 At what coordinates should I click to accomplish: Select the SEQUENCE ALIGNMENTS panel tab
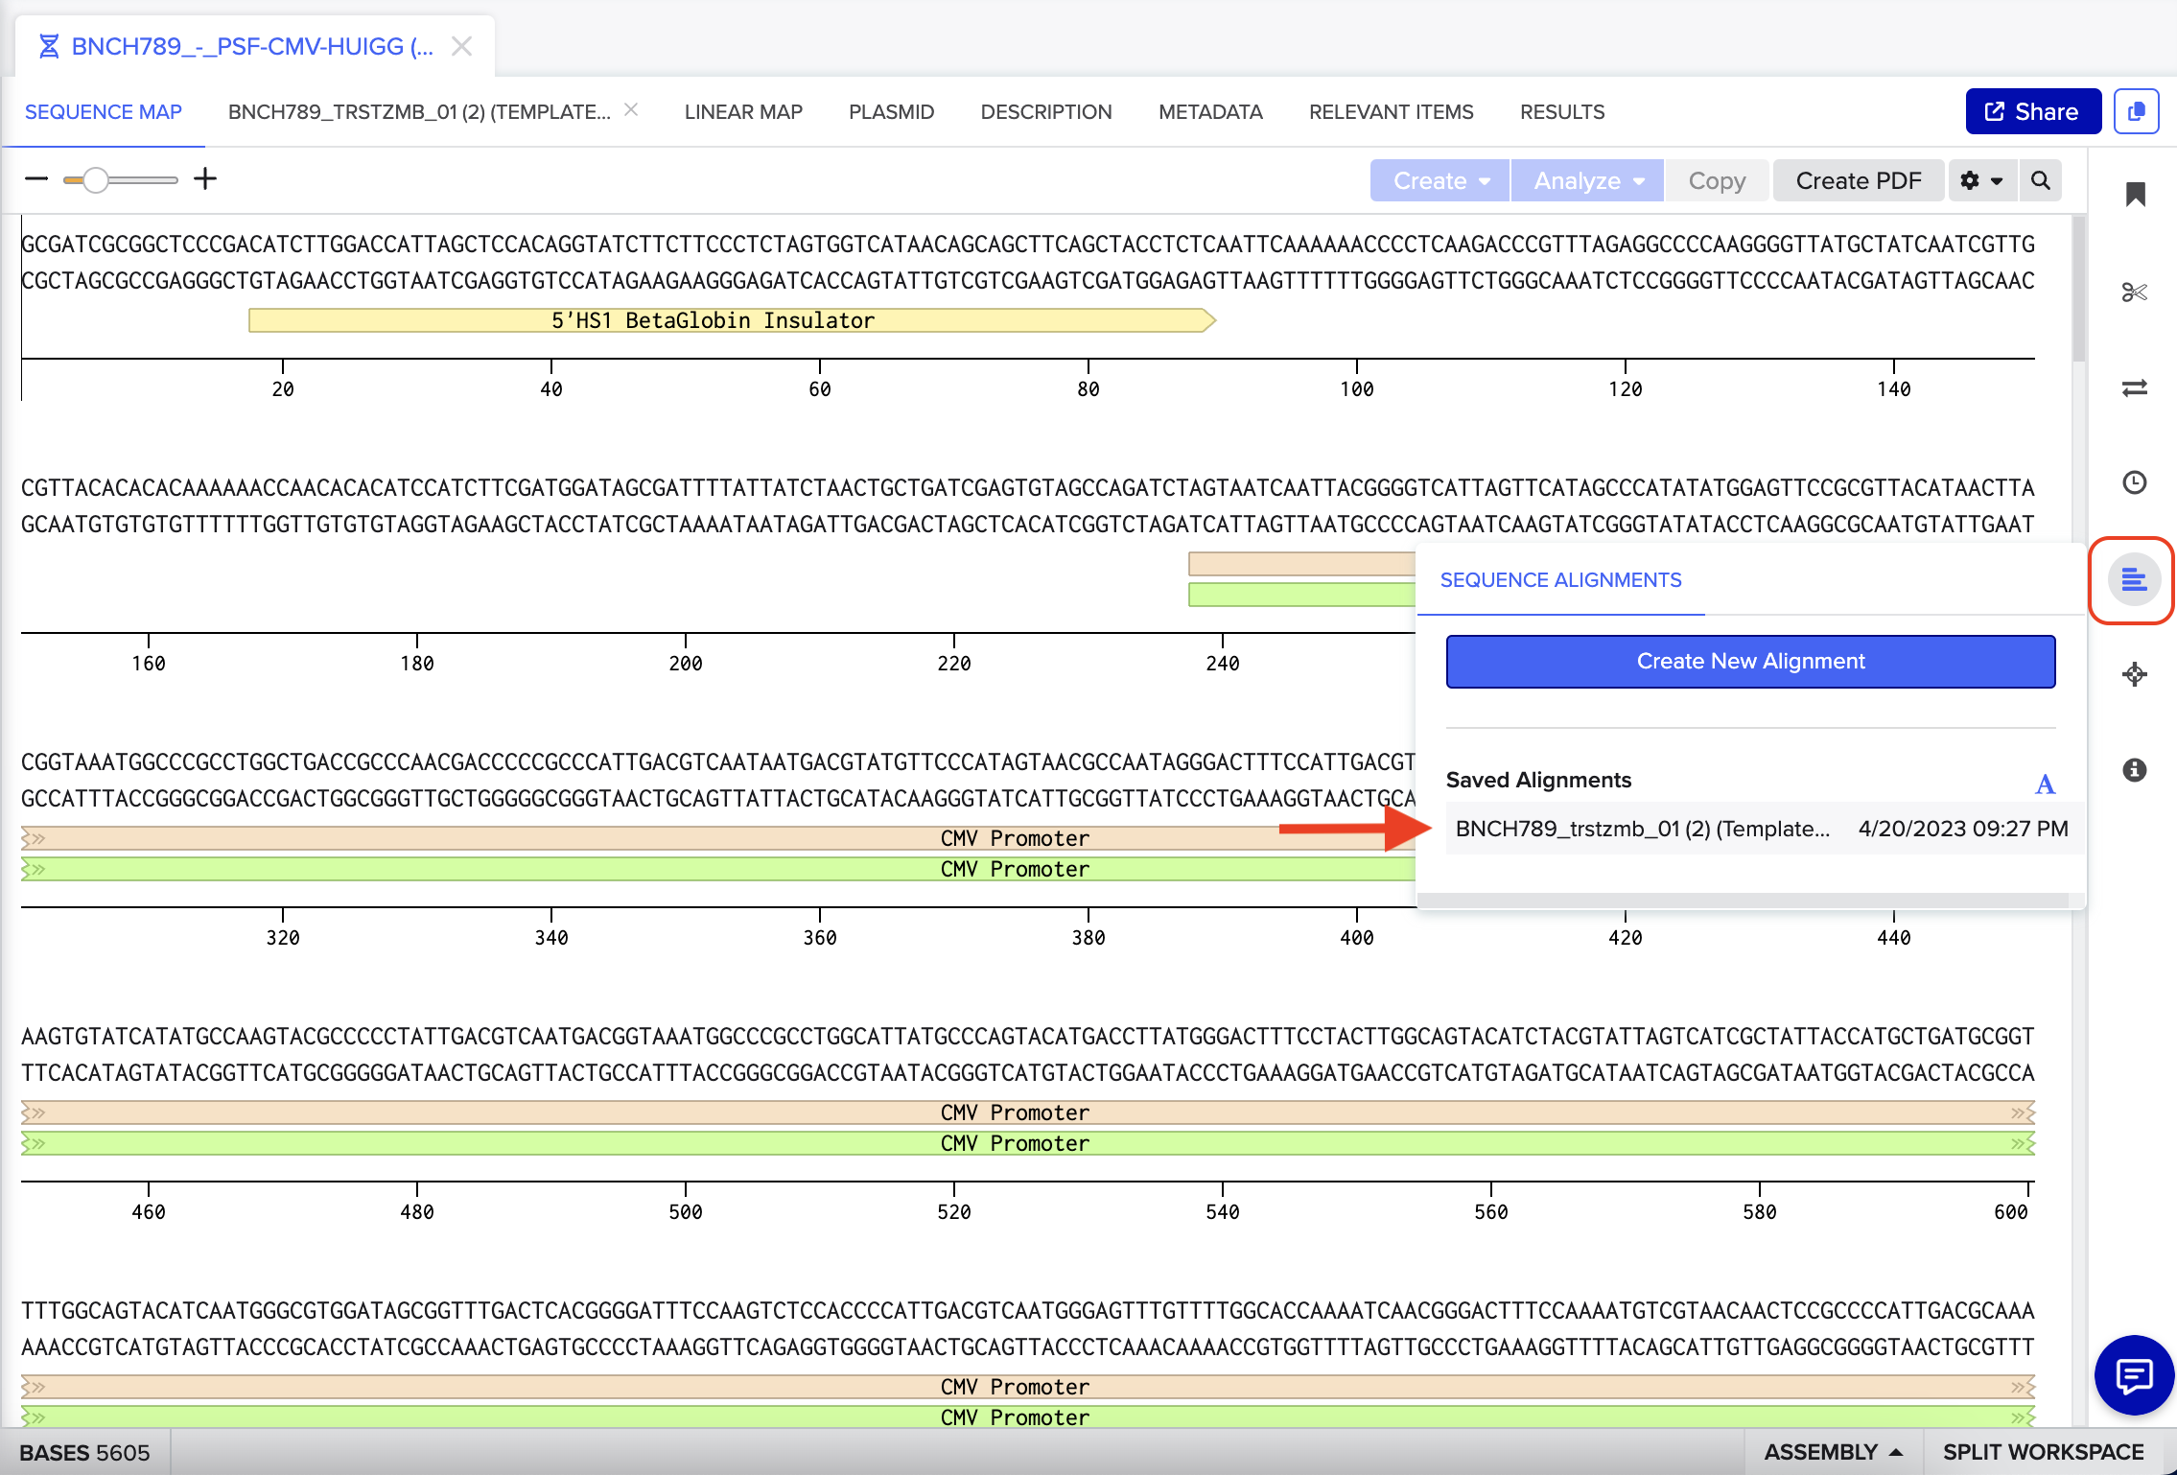(1560, 580)
